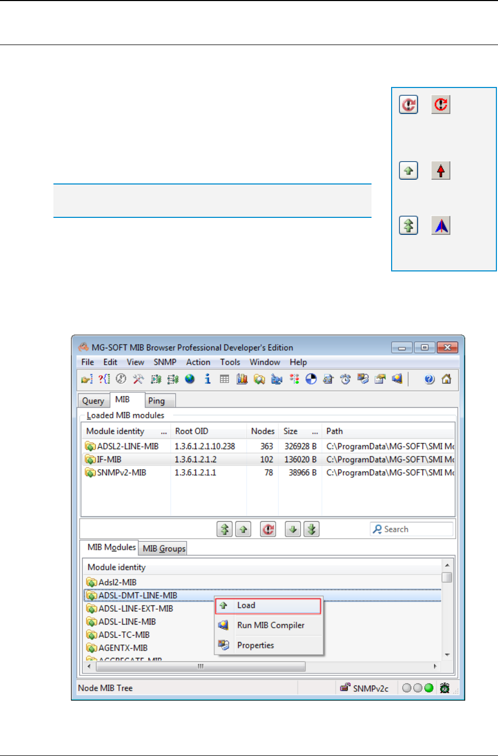Open the Window menu

265,362
